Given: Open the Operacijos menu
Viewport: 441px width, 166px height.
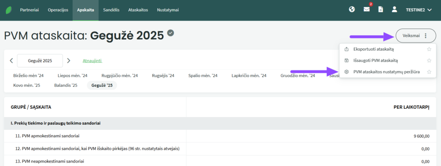Looking at the screenshot, I should 58,10.
